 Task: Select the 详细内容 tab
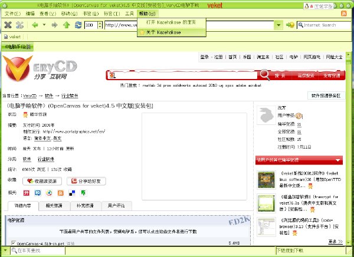point(23,206)
